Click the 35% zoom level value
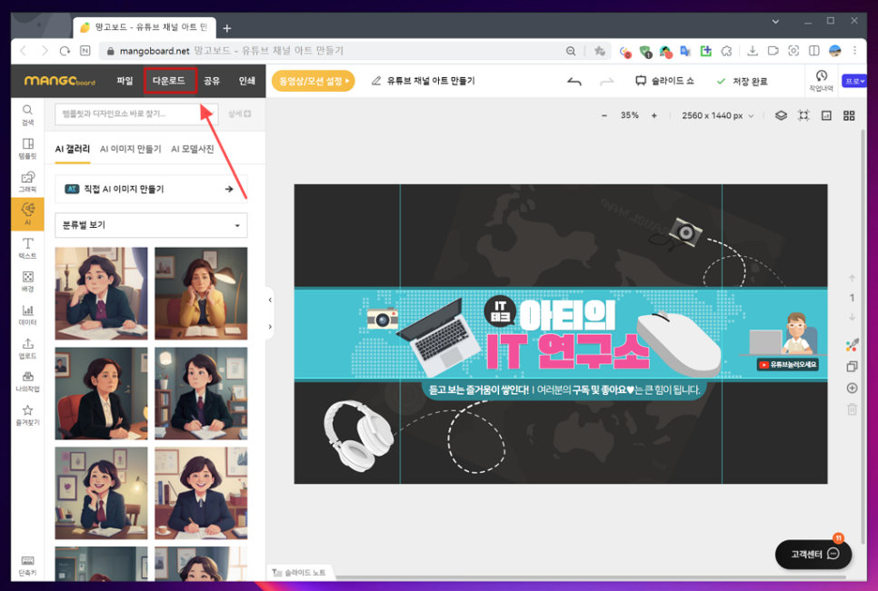Viewport: 878px width, 591px height. click(629, 115)
